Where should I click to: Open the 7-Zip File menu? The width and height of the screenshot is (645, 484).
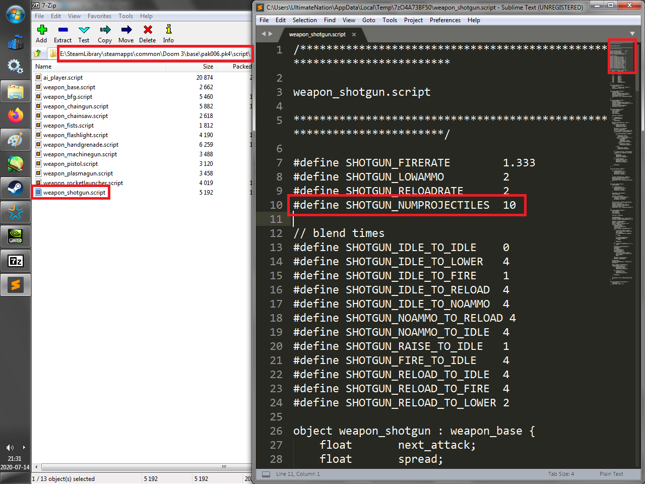point(39,16)
